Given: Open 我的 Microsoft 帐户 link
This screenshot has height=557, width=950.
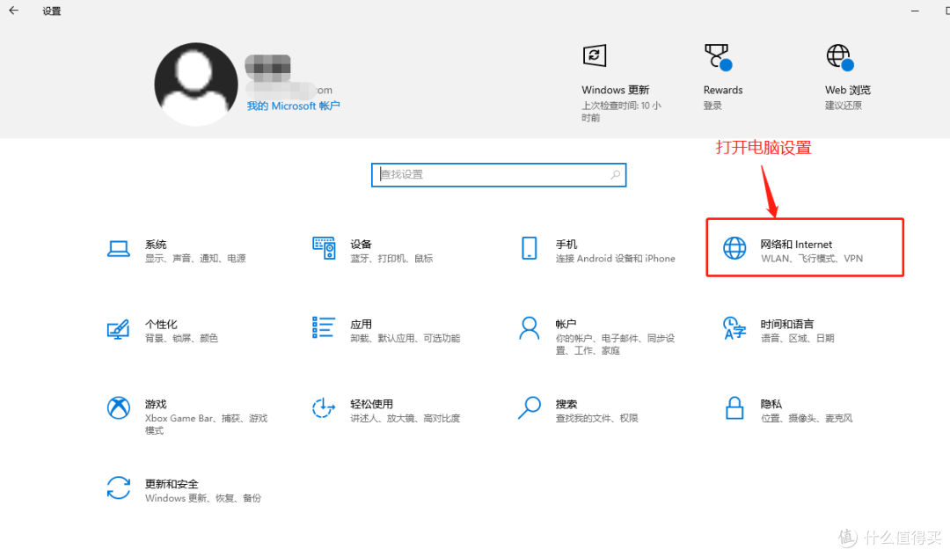Looking at the screenshot, I should (293, 106).
